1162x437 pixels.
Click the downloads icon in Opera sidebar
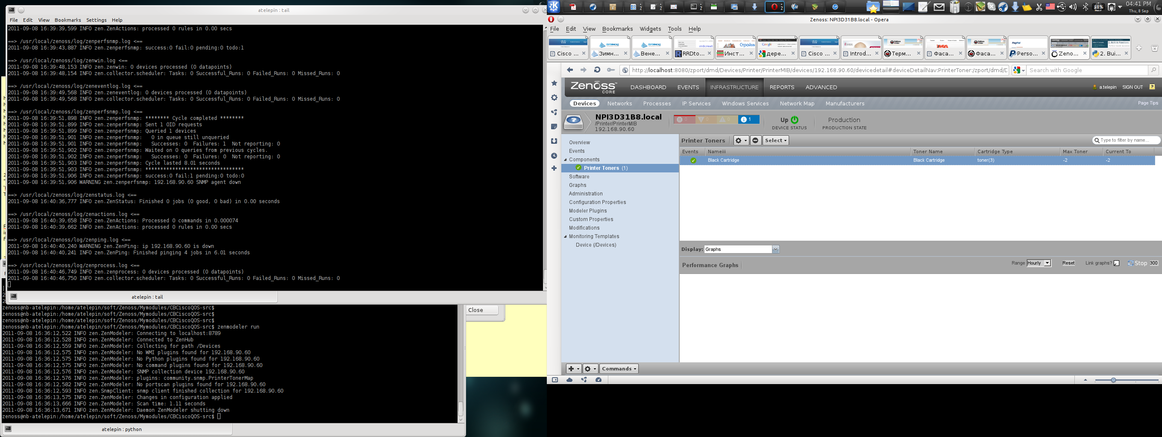(555, 141)
